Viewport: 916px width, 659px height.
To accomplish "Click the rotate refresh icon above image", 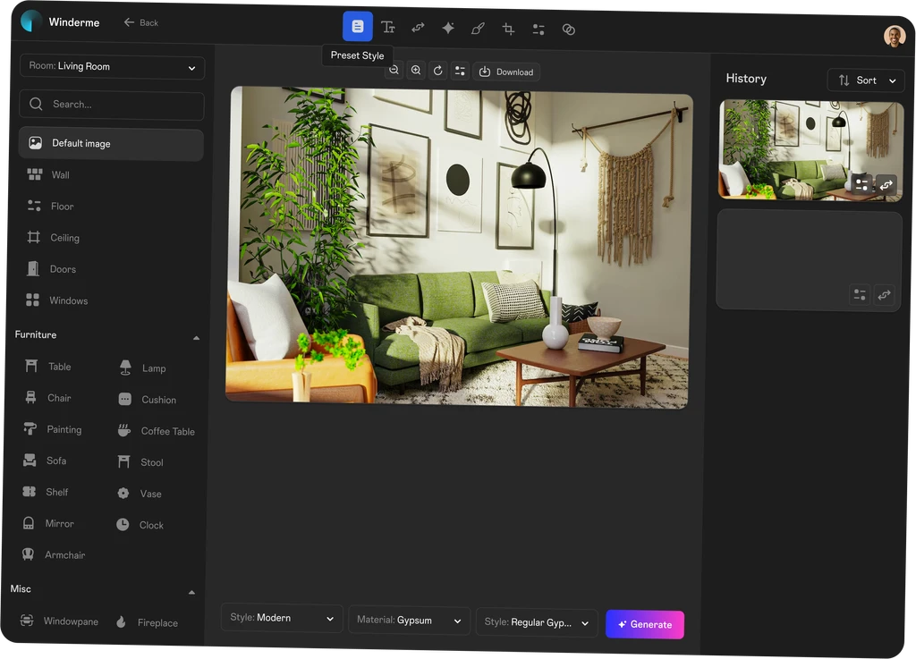I will click(437, 71).
